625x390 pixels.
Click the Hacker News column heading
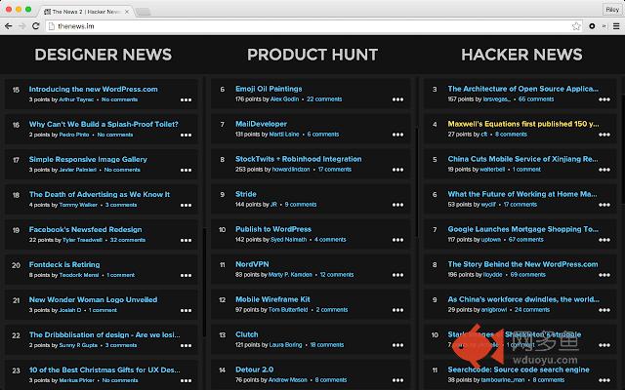point(521,55)
